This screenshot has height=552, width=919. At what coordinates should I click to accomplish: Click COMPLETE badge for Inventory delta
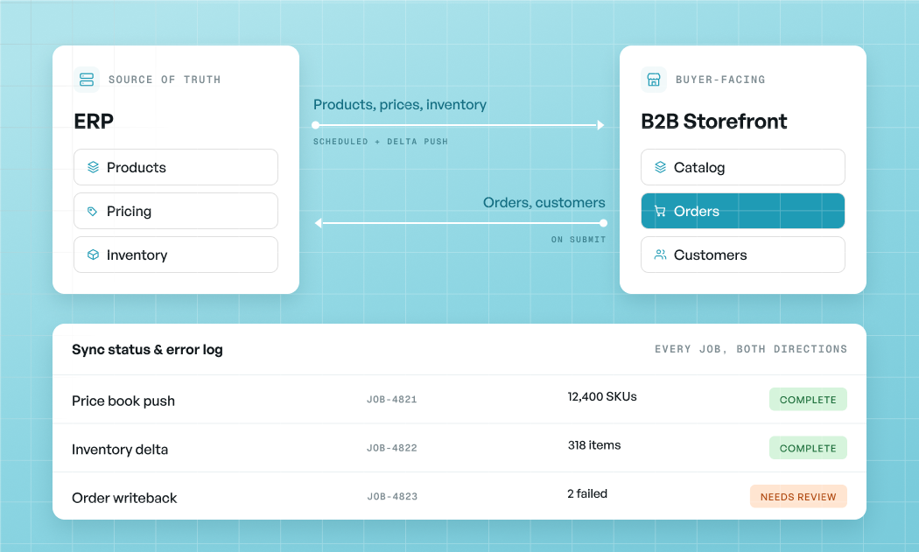click(808, 448)
